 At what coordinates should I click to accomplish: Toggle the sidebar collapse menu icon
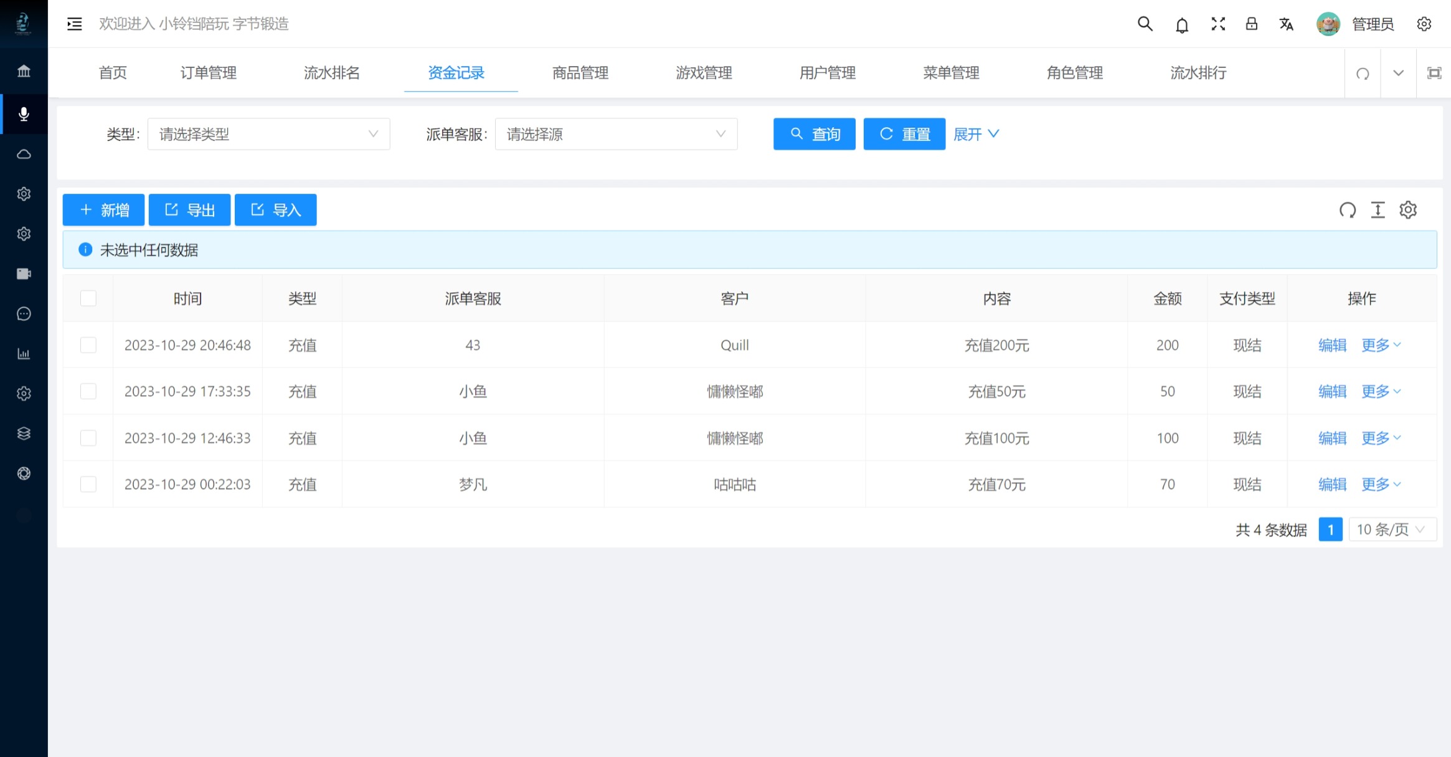(74, 24)
